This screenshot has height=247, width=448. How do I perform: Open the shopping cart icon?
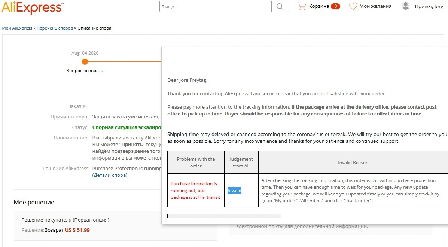click(x=302, y=6)
